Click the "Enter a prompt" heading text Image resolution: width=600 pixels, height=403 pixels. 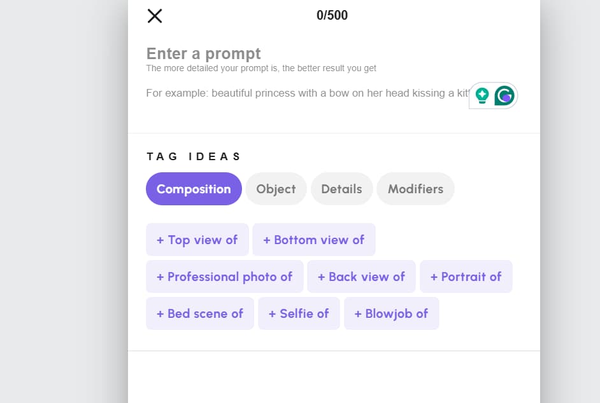coord(204,53)
